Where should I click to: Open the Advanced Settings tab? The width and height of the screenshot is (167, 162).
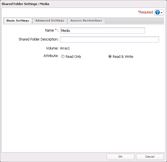pyautogui.click(x=50, y=21)
